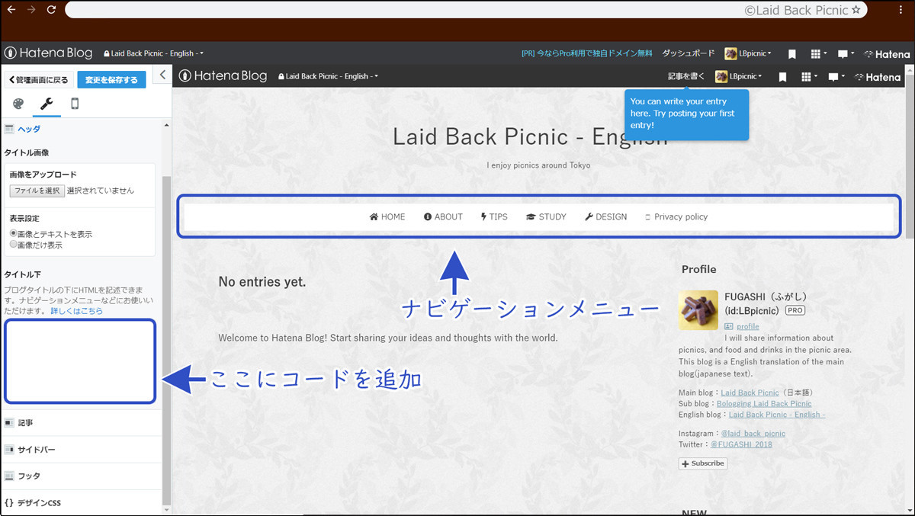Open blog name dropdown in preview header
This screenshot has width=915, height=516.
[328, 76]
